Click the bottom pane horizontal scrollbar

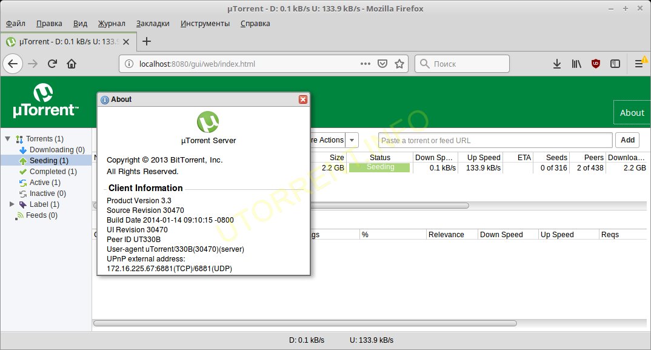tap(305, 323)
